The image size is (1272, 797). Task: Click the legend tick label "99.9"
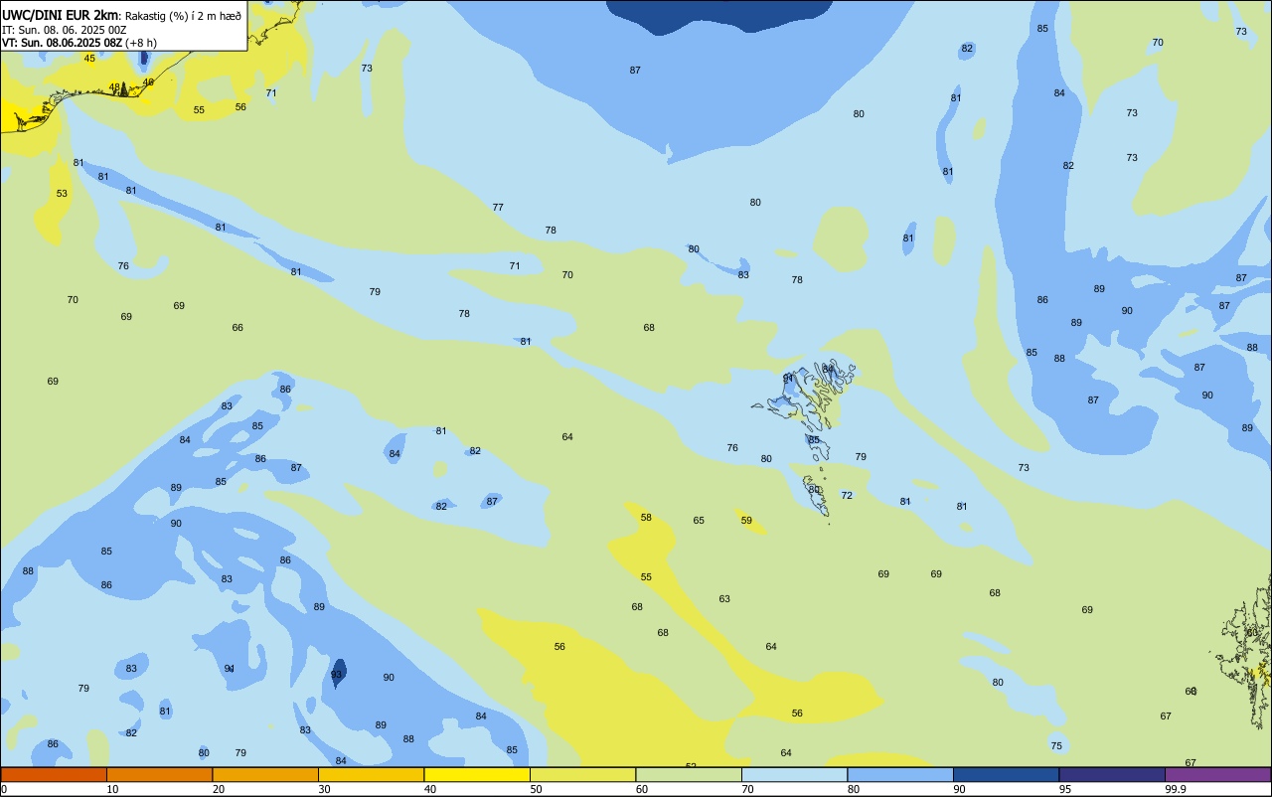click(1177, 789)
